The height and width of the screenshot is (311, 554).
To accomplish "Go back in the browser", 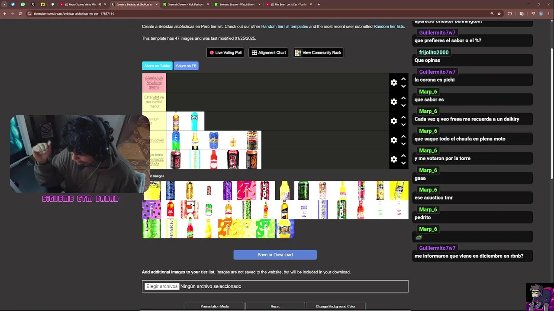I will coord(5,13).
